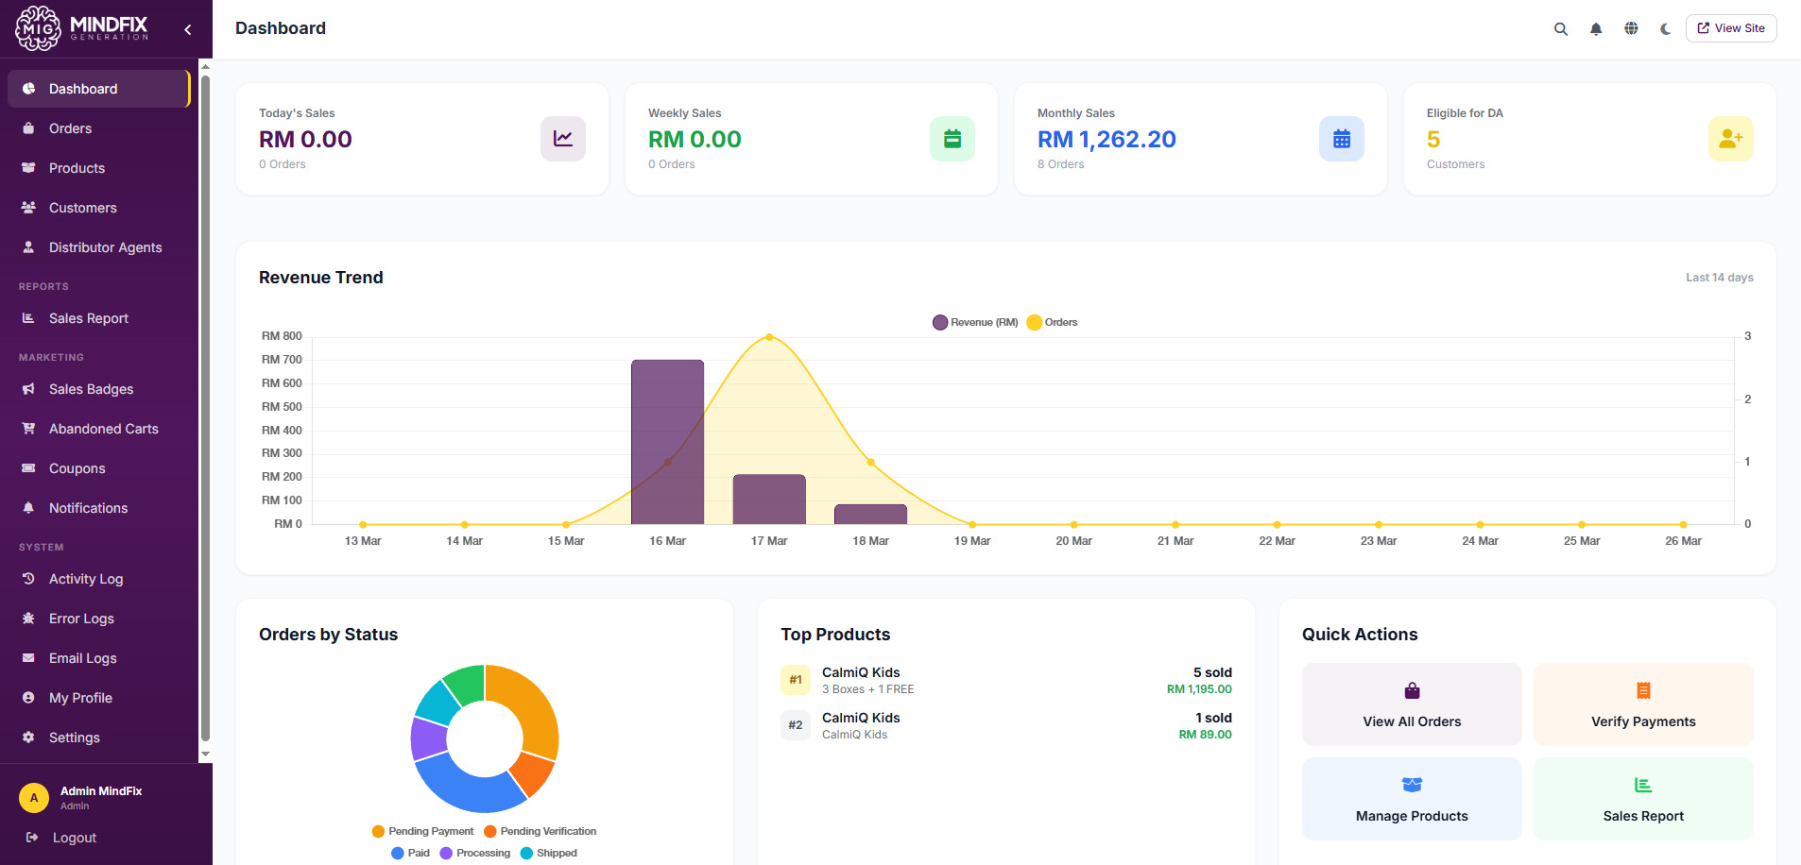This screenshot has width=1801, height=865.
Task: Click the Pending Payment legend color swatch
Action: pyautogui.click(x=379, y=832)
